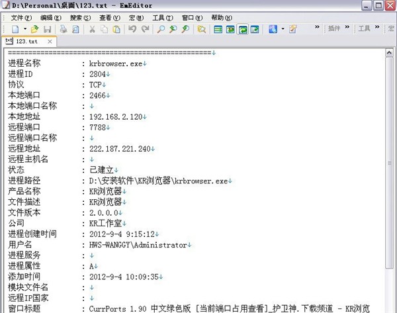Click the Find Next magnifier icon
Screen dimensions: 397x313
pyautogui.click(x=185, y=29)
